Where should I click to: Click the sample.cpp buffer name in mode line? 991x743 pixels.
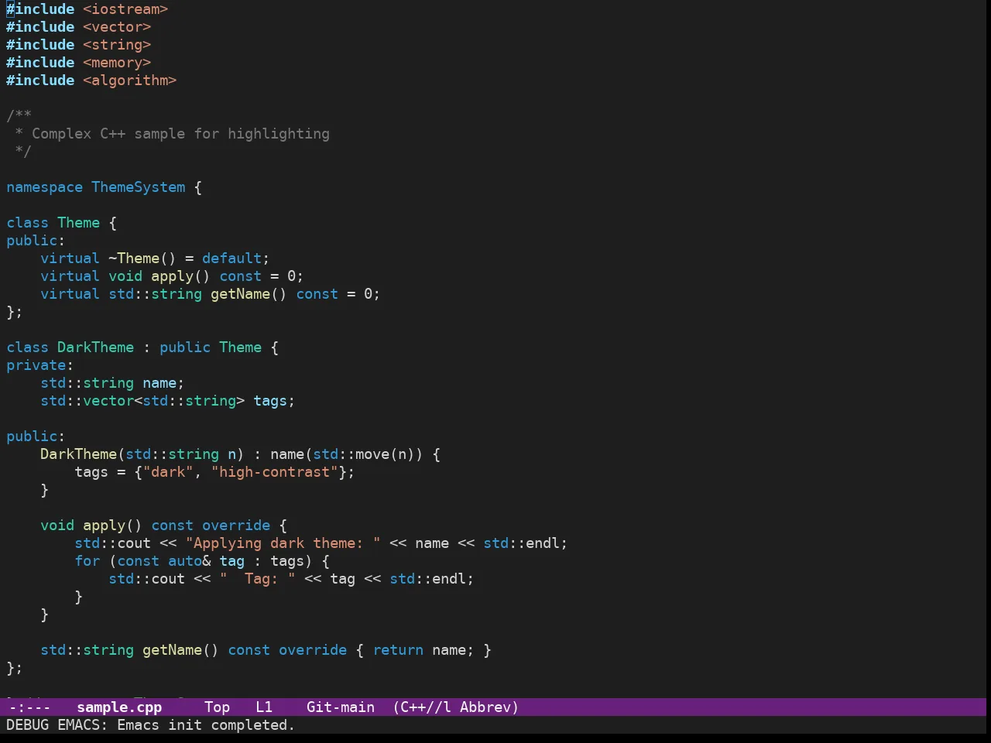(119, 707)
